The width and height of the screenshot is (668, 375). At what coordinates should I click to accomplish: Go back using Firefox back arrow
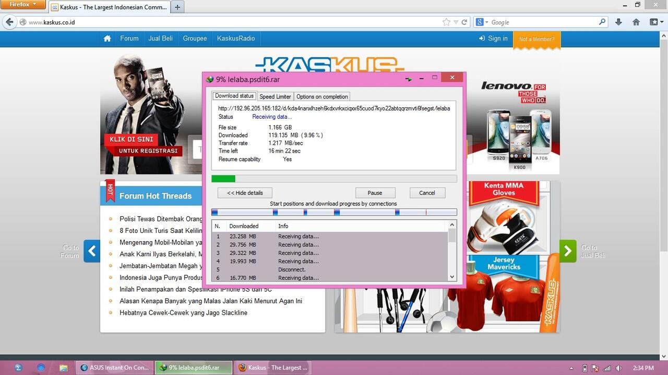pos(9,22)
